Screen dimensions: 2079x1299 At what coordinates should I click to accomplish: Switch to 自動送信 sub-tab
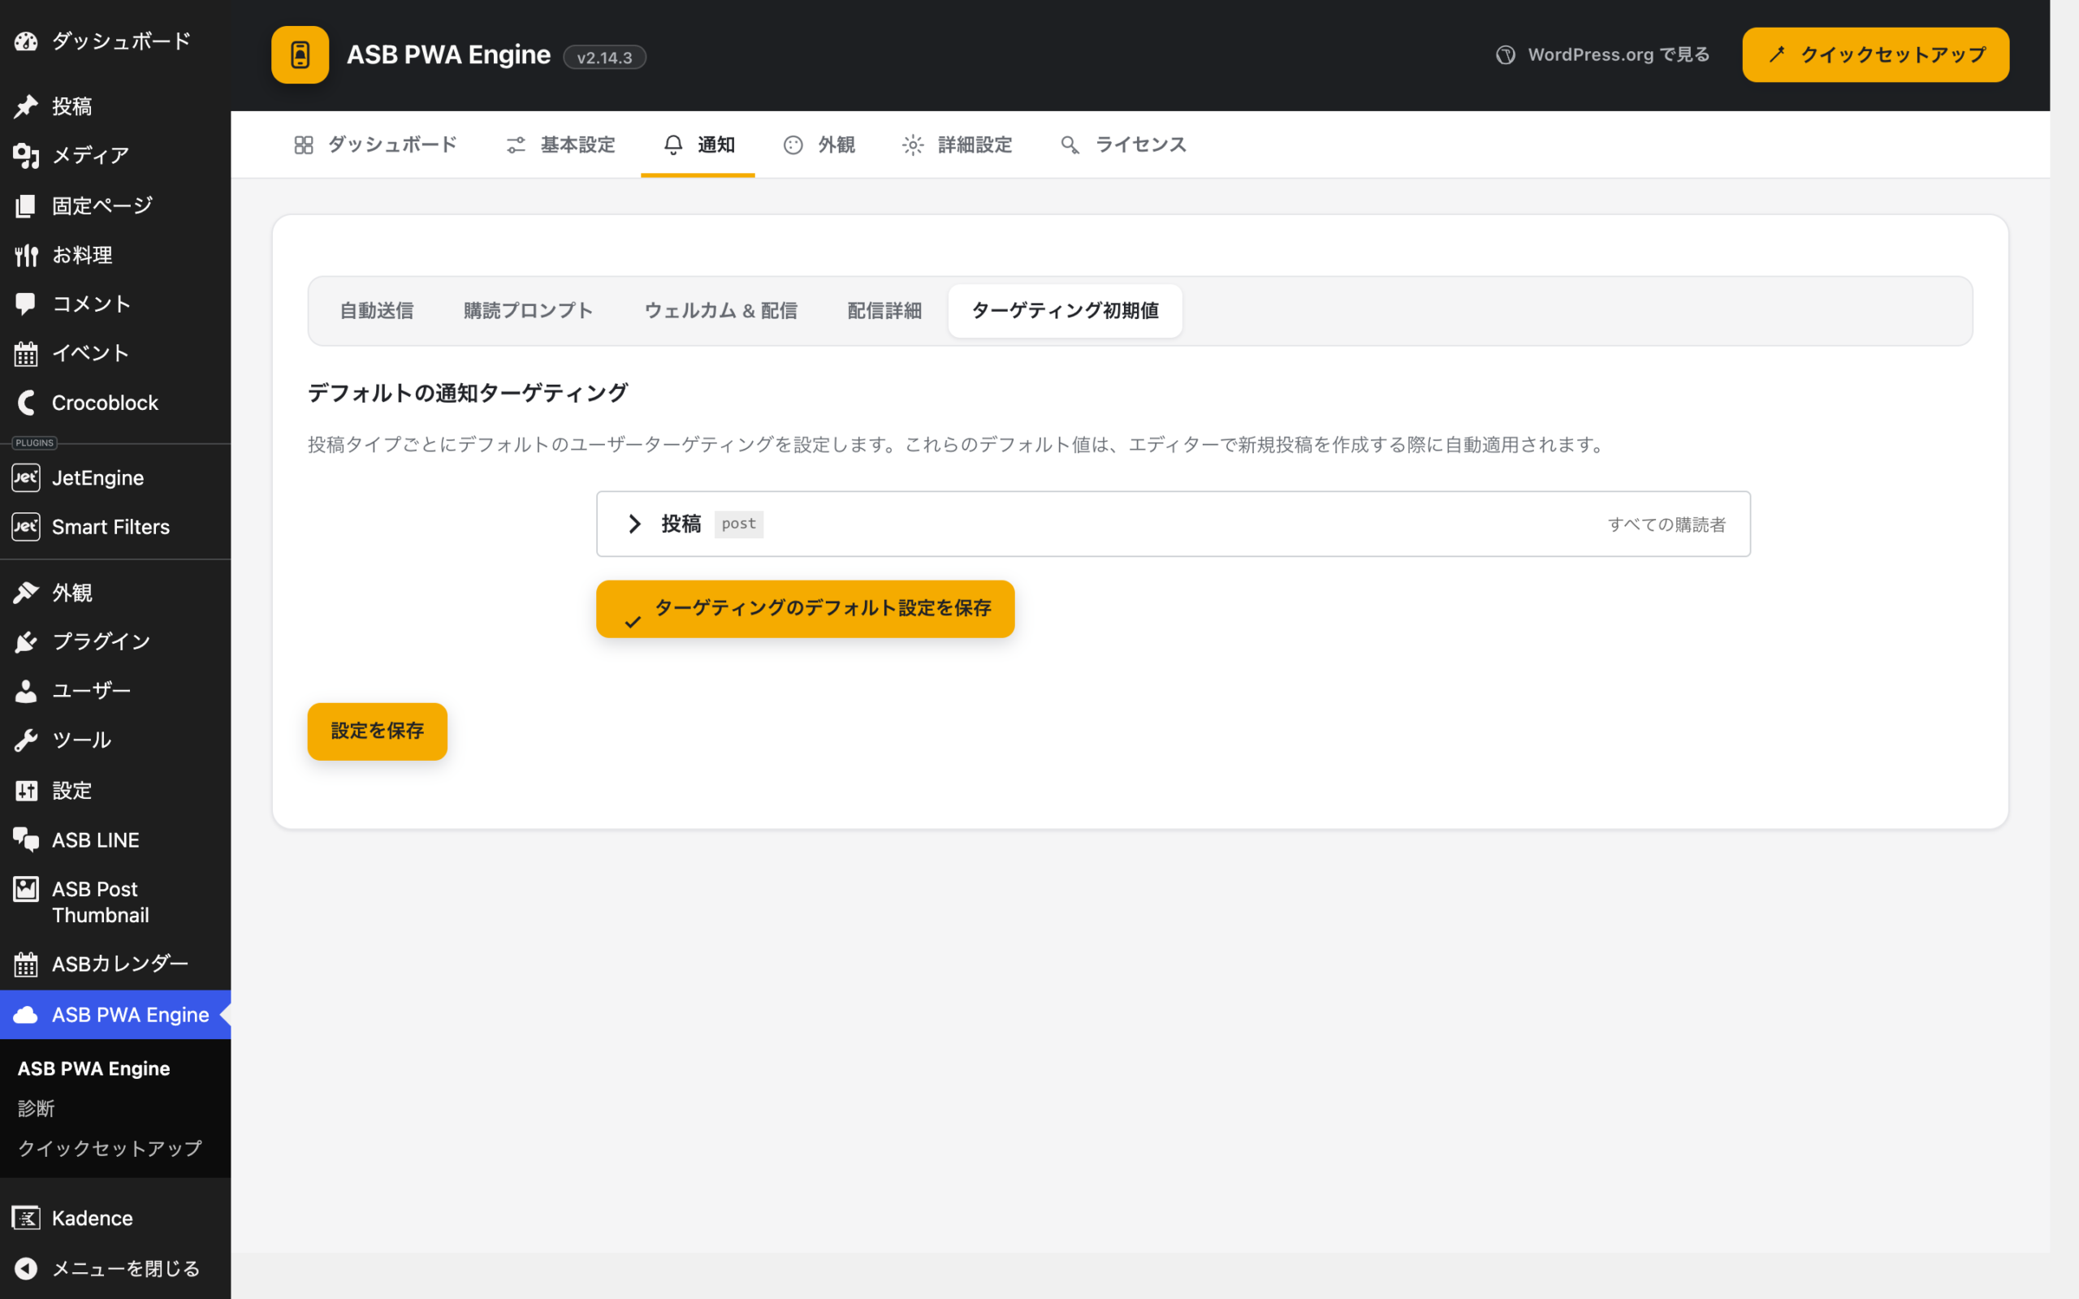pyautogui.click(x=376, y=311)
